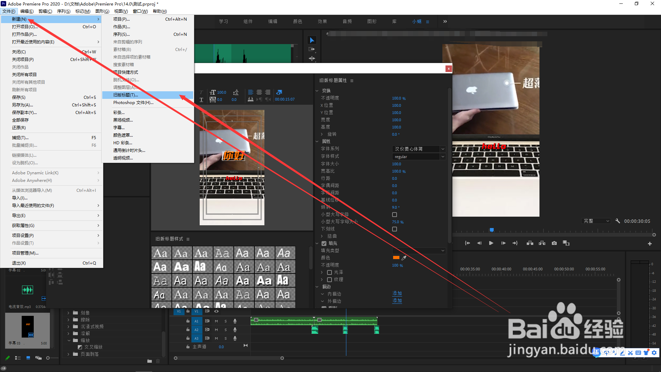Toggle sync lock on track A2
Viewport: 661px width, 372px height.
(207, 330)
